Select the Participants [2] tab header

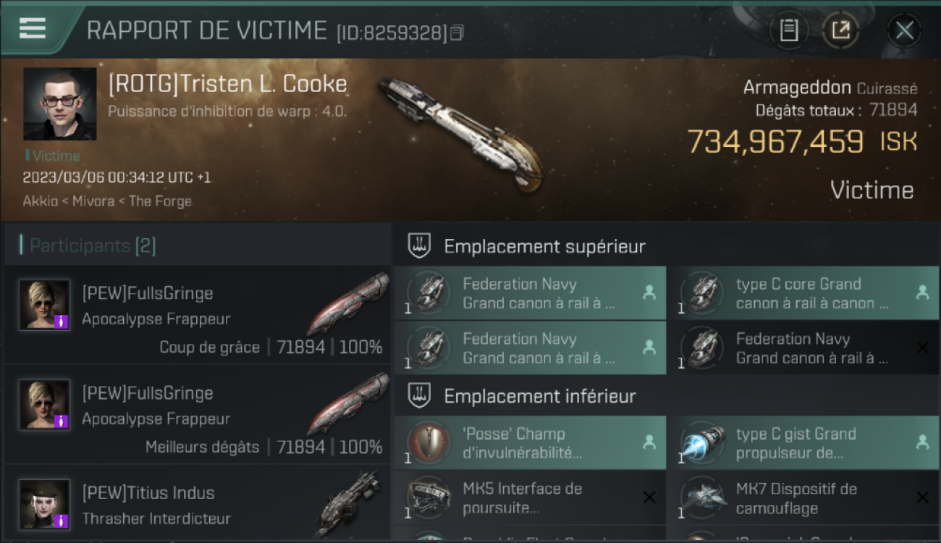93,246
